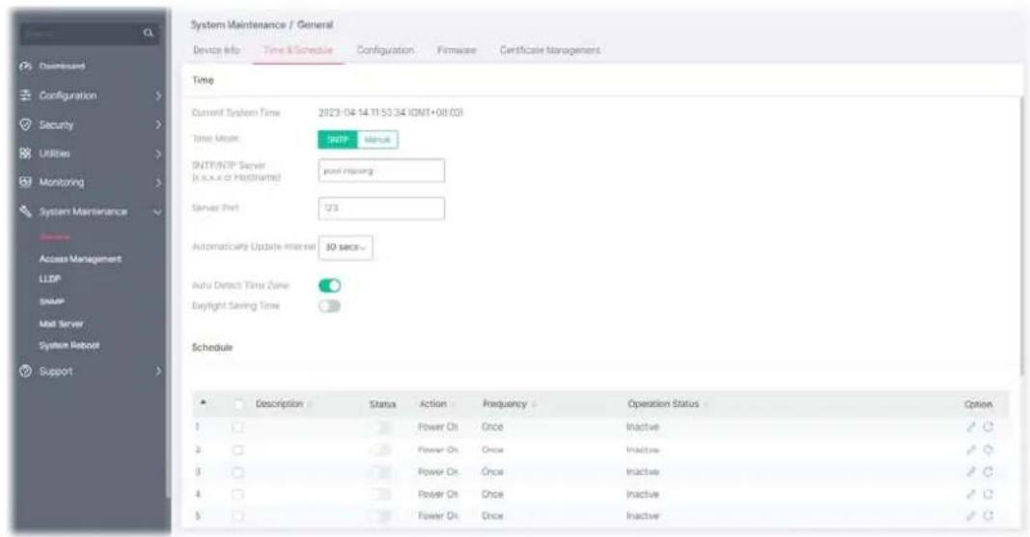Viewport: 1030px width, 537px height.
Task: Turn off Auto Detect Time Zone
Action: coord(330,285)
